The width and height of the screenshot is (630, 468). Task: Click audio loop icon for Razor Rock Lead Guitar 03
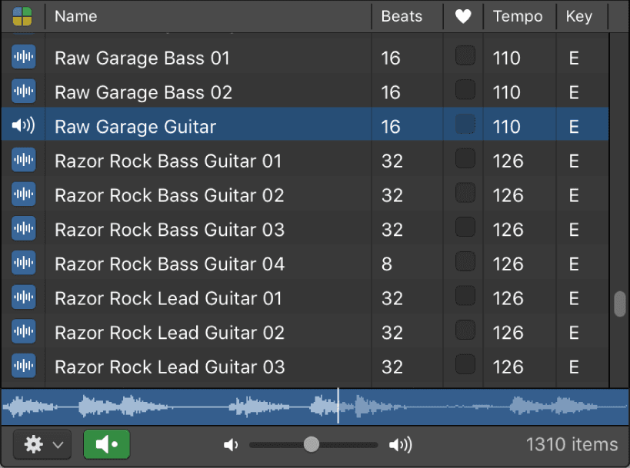tap(23, 366)
